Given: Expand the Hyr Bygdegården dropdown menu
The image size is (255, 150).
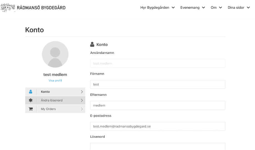Looking at the screenshot, I should pos(157,8).
